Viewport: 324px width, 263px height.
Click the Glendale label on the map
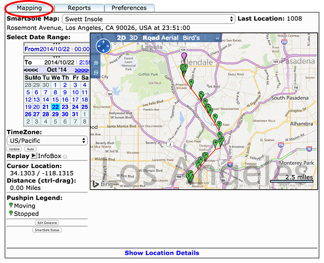pyautogui.click(x=198, y=62)
